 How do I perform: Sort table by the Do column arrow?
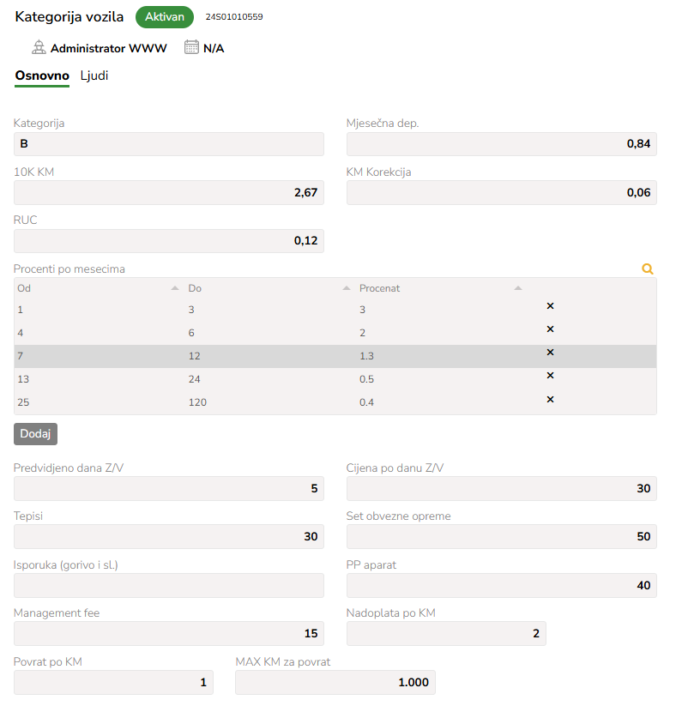(347, 288)
